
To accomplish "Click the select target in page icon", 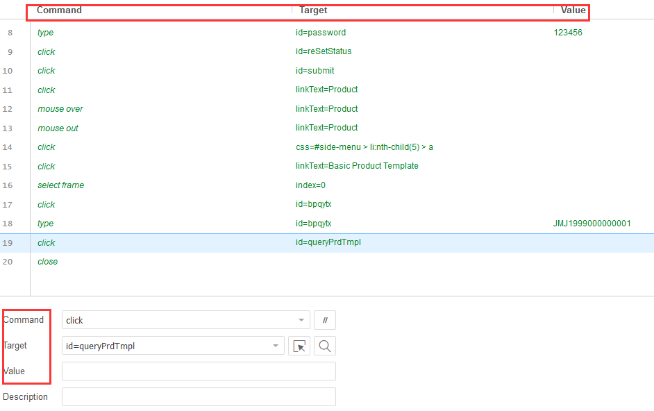I will coord(299,346).
